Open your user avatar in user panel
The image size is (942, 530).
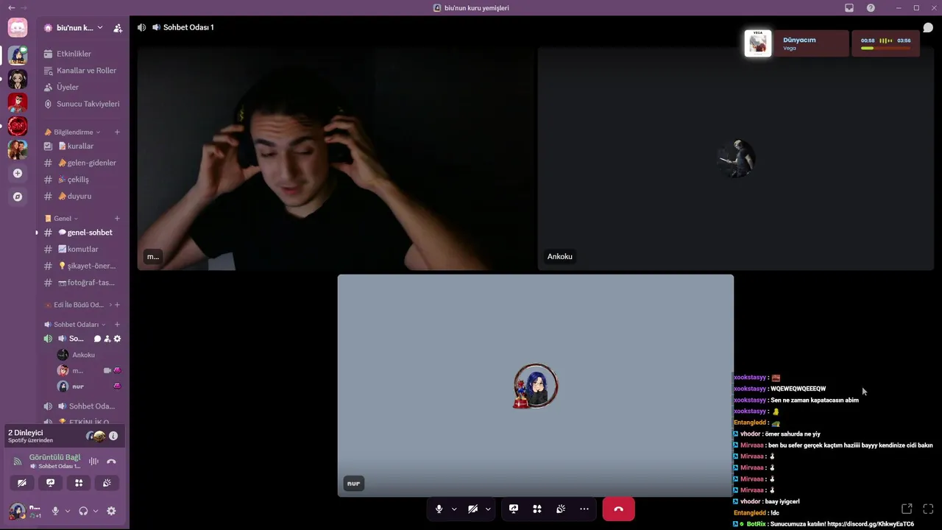[x=18, y=510]
